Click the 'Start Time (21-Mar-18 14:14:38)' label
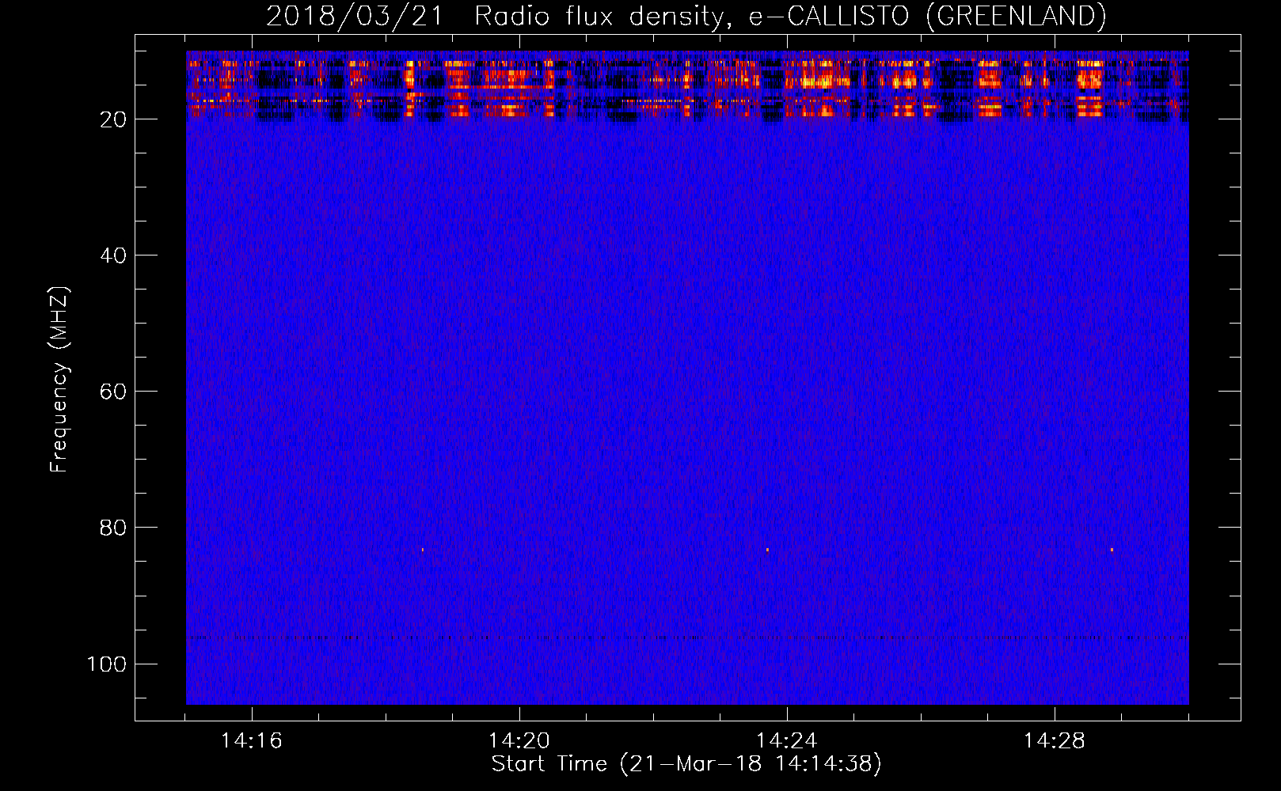1281x791 pixels. tap(686, 763)
